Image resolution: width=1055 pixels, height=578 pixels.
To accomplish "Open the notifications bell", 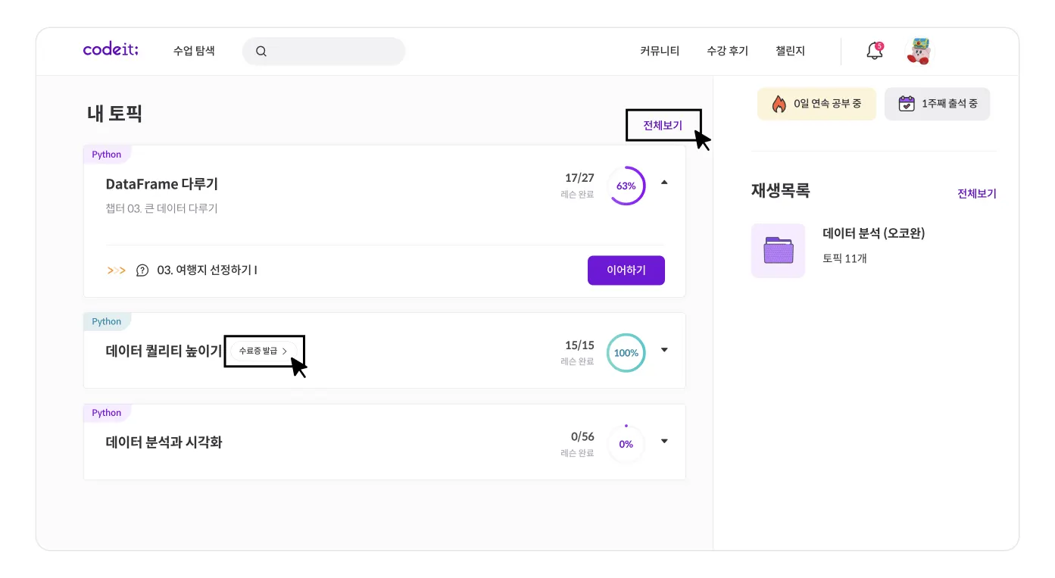I will pyautogui.click(x=874, y=51).
